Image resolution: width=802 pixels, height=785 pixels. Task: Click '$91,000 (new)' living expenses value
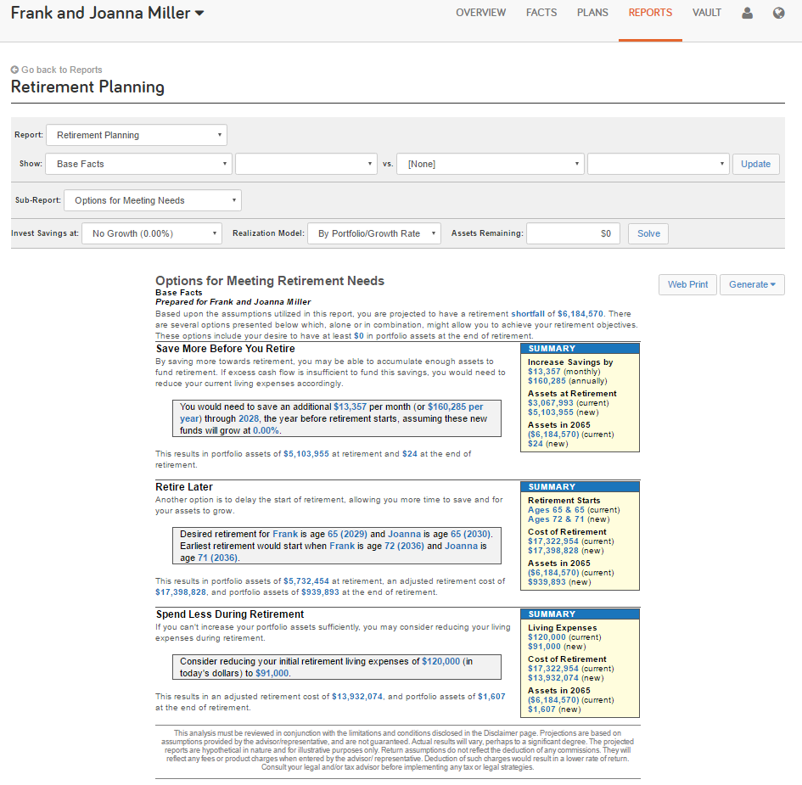tap(557, 647)
